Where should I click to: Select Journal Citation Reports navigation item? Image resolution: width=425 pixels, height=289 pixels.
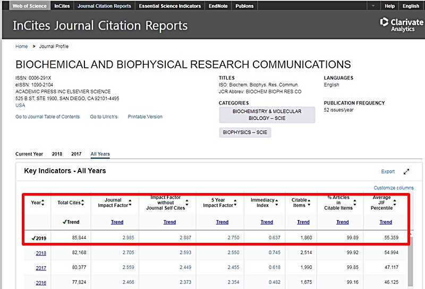pos(104,6)
